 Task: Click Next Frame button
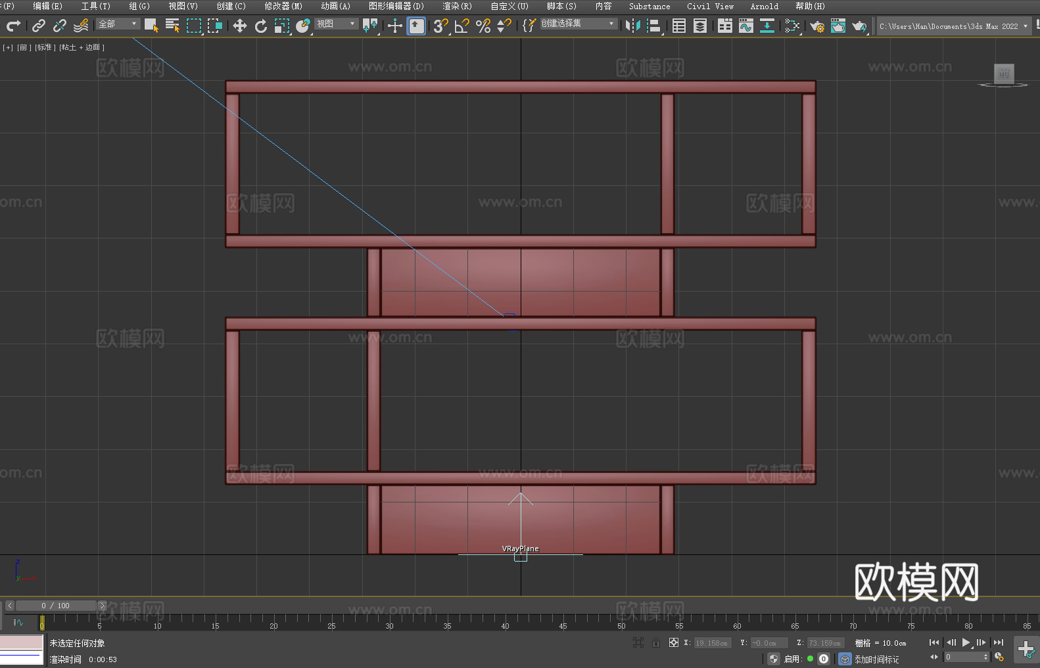click(x=981, y=642)
